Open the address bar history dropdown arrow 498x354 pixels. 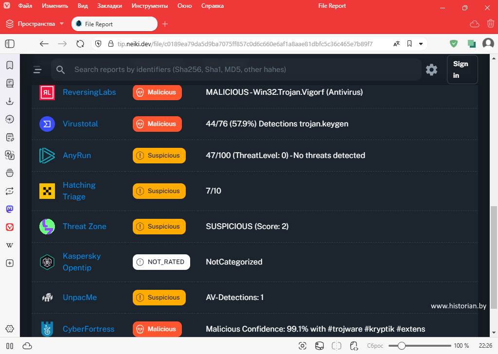(421, 44)
